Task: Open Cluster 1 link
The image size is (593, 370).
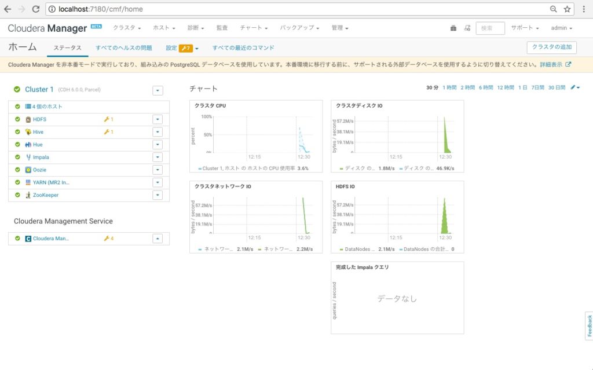Action: (39, 90)
